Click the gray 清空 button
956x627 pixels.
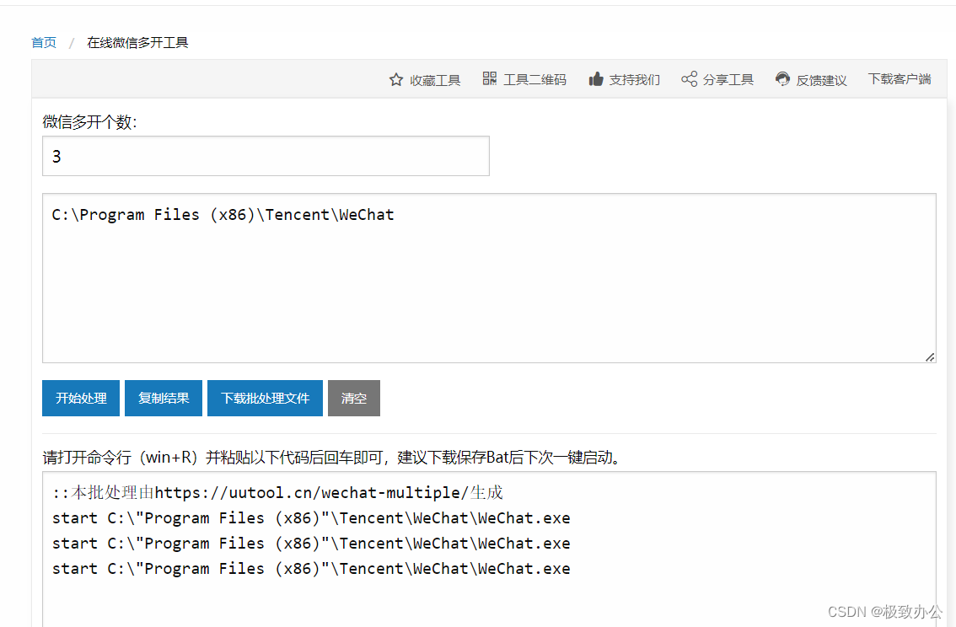click(353, 399)
